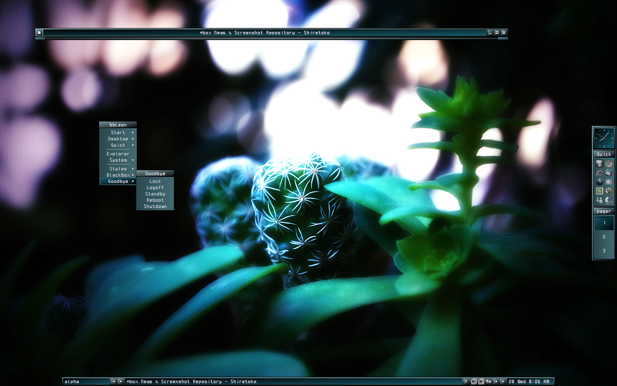Click the muted speaker volume tray icon
This screenshot has height=386, width=617.
[488, 381]
